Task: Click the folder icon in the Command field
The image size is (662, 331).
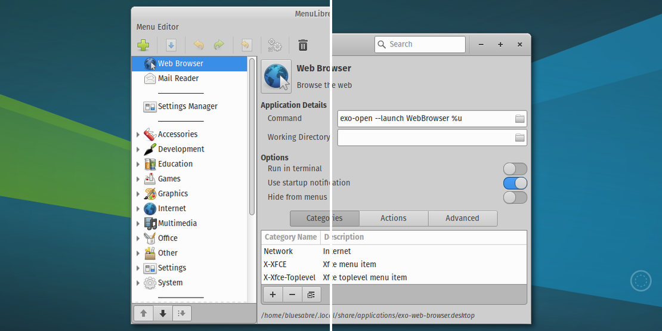Action: 519,119
